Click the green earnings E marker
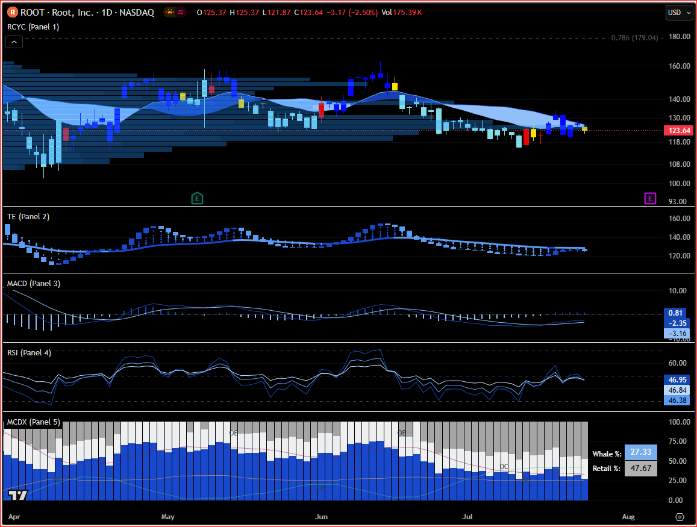The height and width of the screenshot is (527, 697). [197, 198]
